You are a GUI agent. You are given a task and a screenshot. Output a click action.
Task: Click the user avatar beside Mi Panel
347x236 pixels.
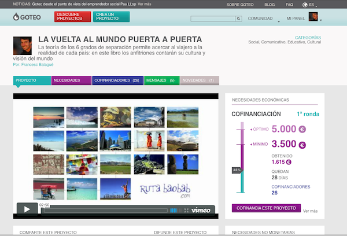pyautogui.click(x=313, y=17)
